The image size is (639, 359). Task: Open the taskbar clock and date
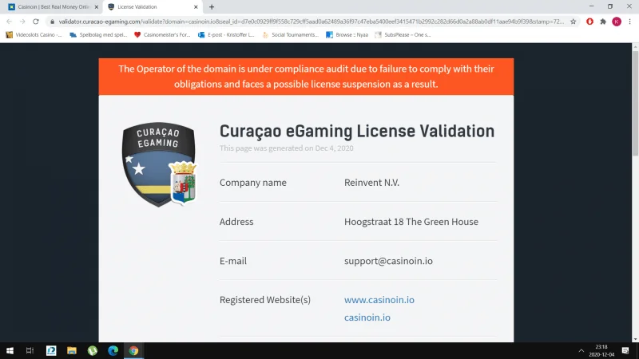601,350
